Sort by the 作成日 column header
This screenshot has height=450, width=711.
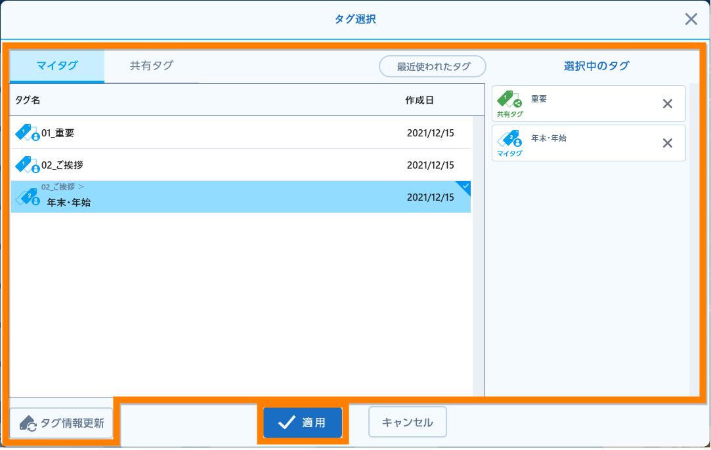coord(420,100)
